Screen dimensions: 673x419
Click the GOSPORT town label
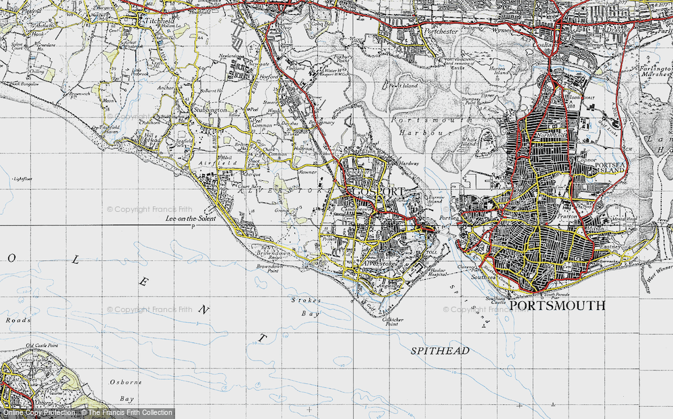pyautogui.click(x=379, y=192)
